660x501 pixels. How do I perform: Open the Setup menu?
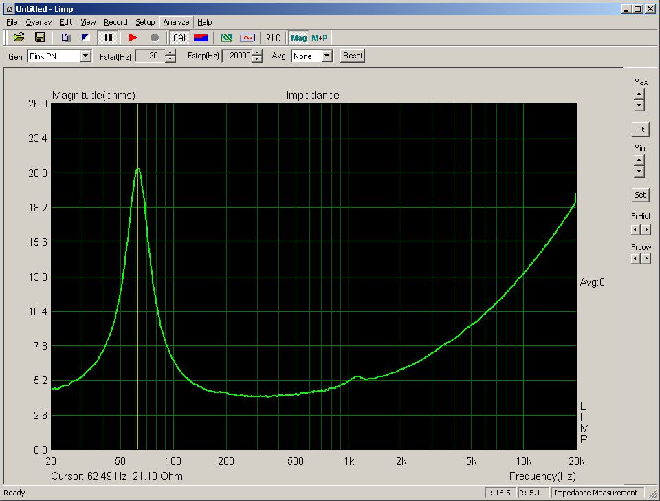(145, 22)
